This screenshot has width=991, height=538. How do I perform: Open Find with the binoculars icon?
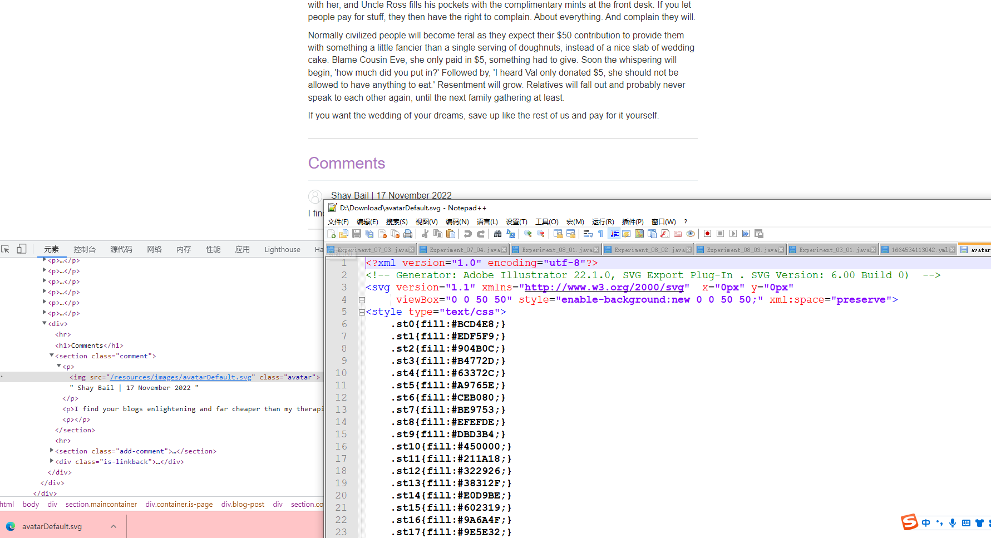click(498, 234)
